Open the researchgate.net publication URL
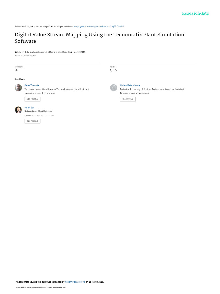This screenshot has width=220, height=294. pos(99,26)
